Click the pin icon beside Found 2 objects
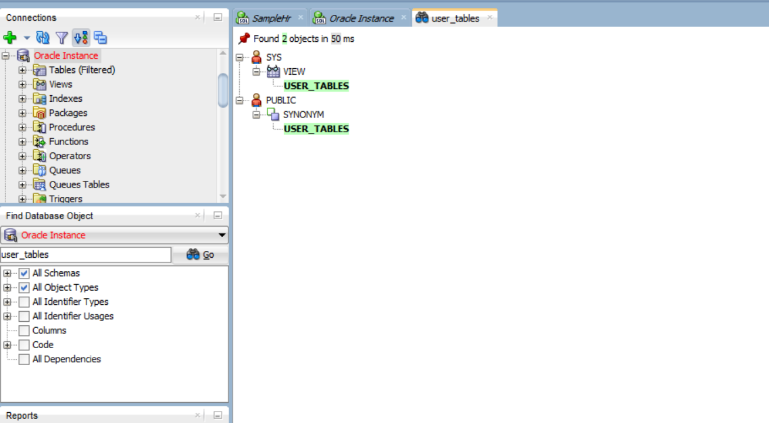The image size is (769, 423). point(244,39)
